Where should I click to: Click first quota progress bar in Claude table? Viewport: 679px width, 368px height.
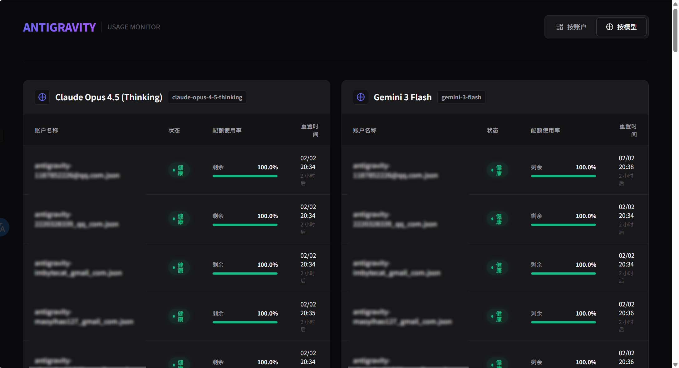tap(245, 176)
